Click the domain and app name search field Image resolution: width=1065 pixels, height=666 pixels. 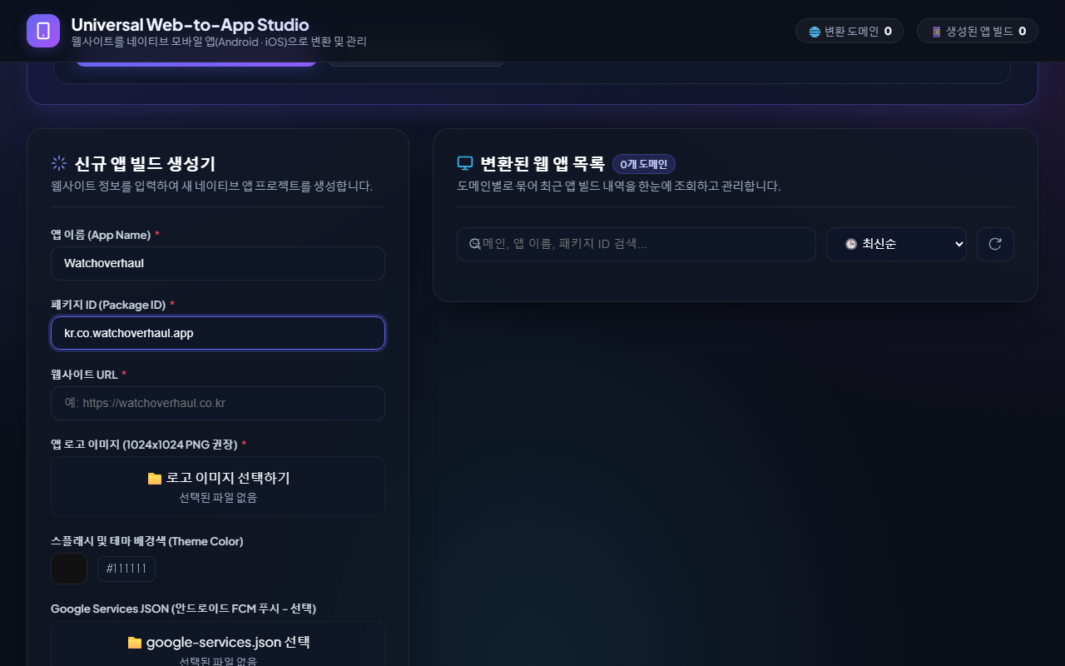point(637,244)
